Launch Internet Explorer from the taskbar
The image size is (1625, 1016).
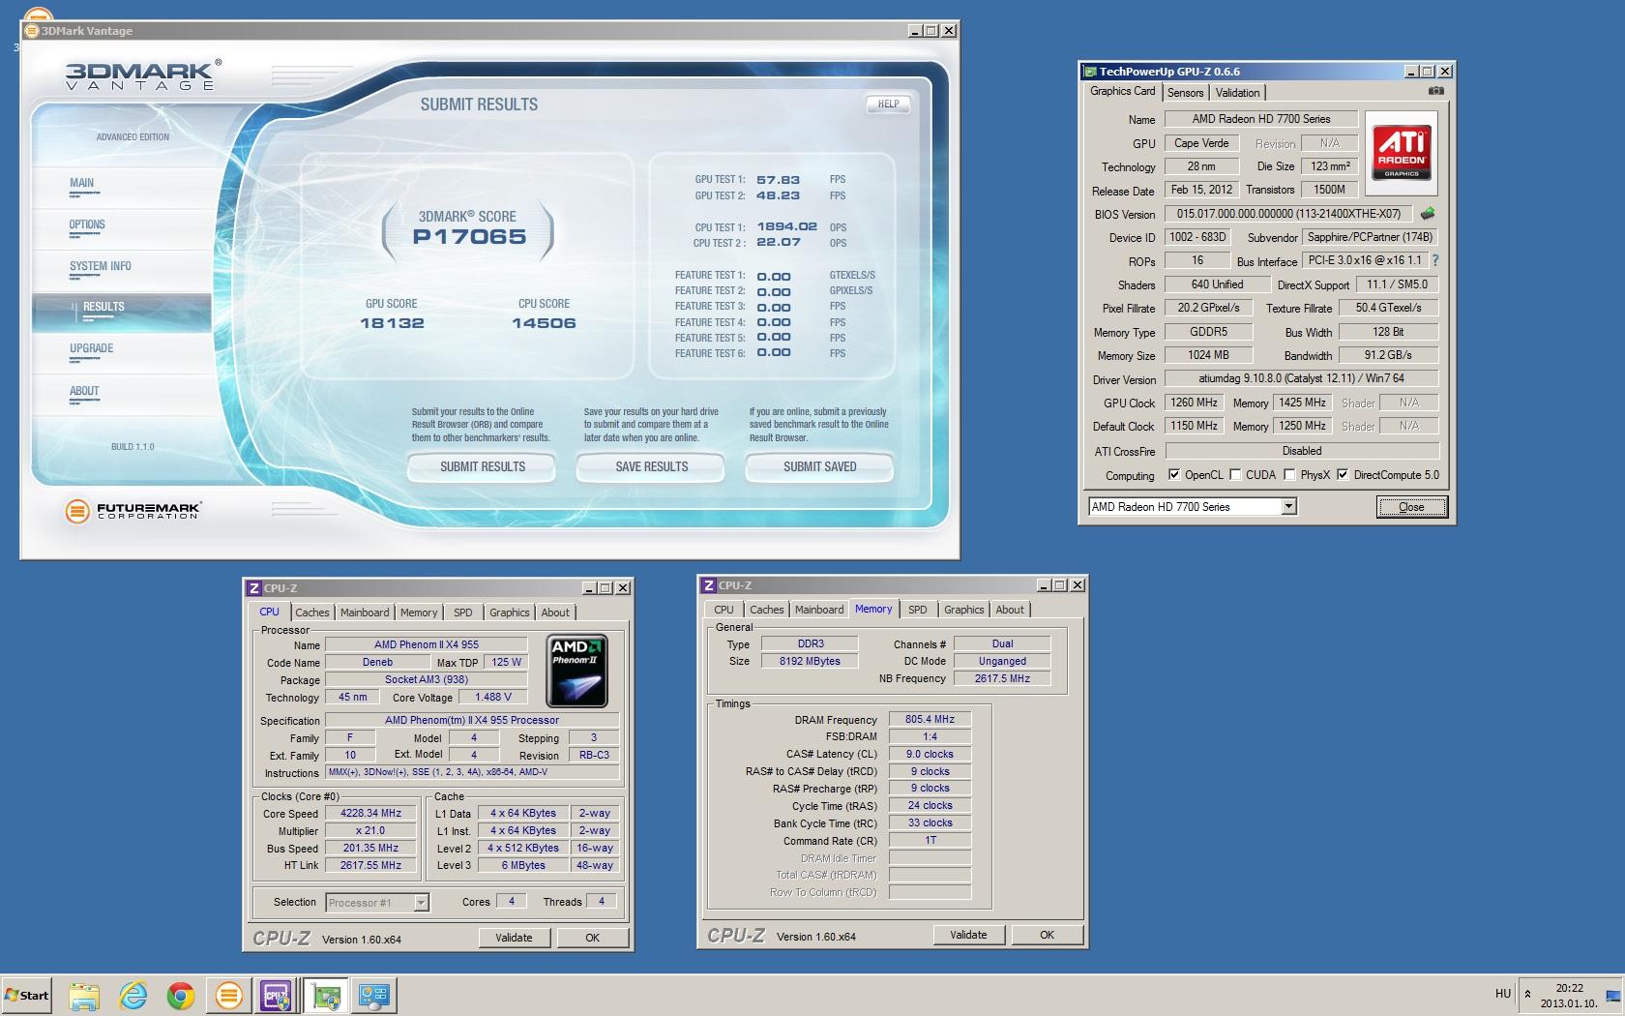[x=133, y=995]
